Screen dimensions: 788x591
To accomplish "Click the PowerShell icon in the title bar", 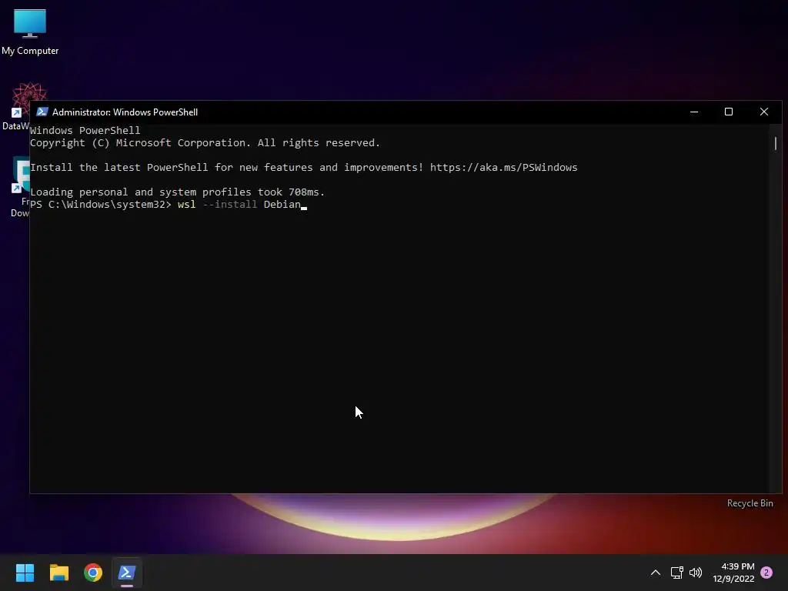I will pyautogui.click(x=42, y=112).
